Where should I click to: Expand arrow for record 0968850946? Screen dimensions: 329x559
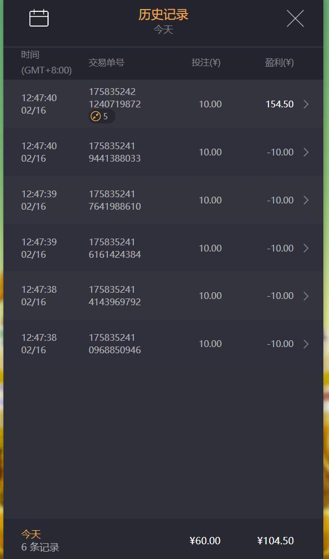306,344
